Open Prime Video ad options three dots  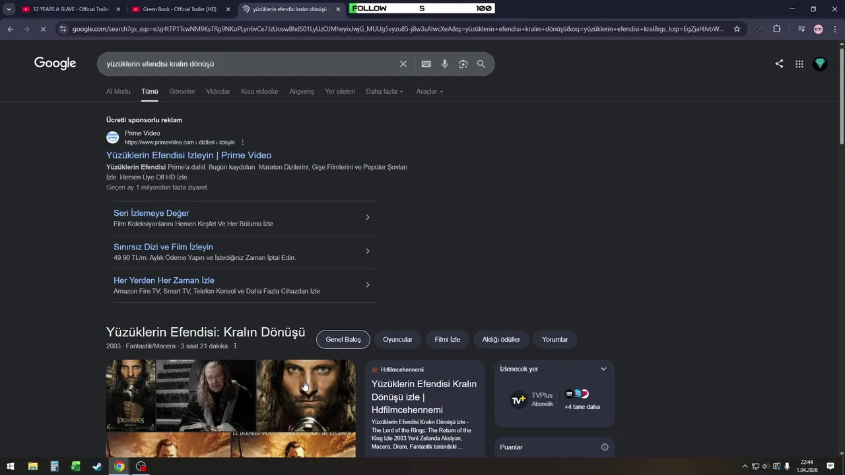click(x=242, y=142)
